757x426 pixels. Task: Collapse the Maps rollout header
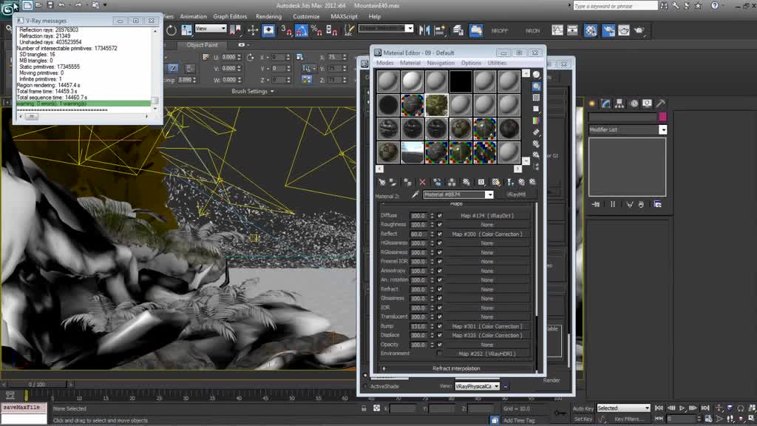click(x=456, y=204)
